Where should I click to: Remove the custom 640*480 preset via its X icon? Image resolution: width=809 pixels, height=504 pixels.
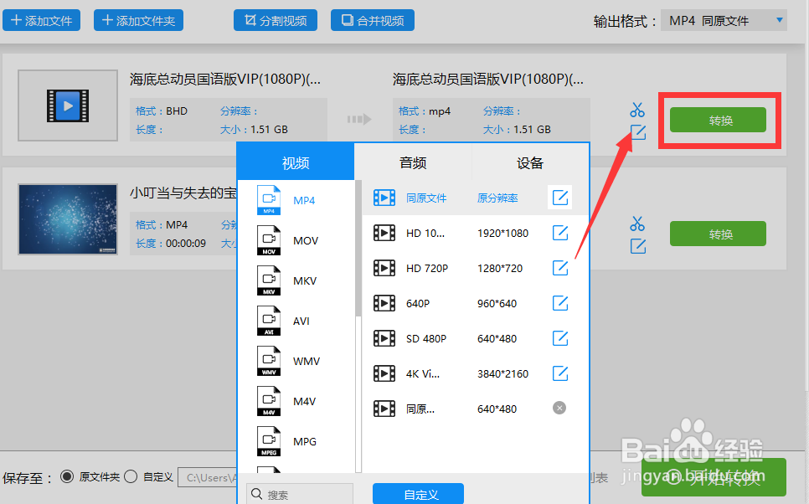tap(559, 408)
